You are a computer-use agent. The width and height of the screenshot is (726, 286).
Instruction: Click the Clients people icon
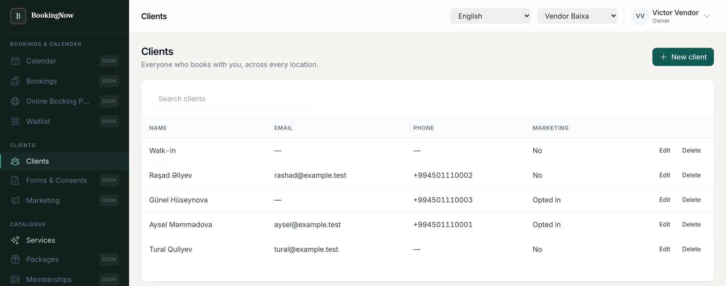pyautogui.click(x=15, y=161)
